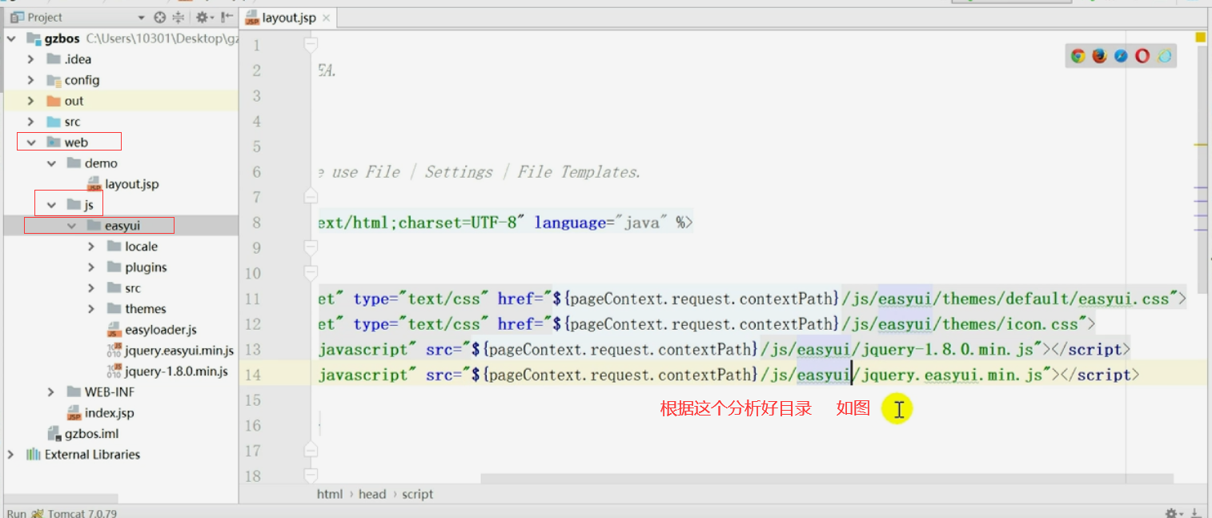Click the editor horizontal scrollbar

coord(827,479)
